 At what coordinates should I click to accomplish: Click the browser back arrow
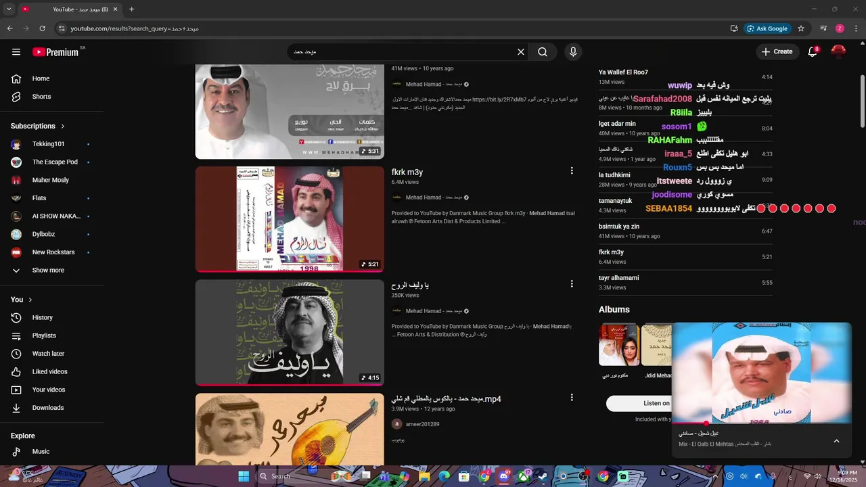point(9,28)
